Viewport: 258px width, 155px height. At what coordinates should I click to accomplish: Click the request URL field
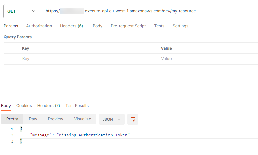tap(150, 11)
